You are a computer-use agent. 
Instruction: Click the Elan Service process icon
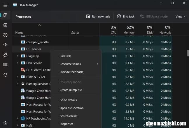point(23,63)
